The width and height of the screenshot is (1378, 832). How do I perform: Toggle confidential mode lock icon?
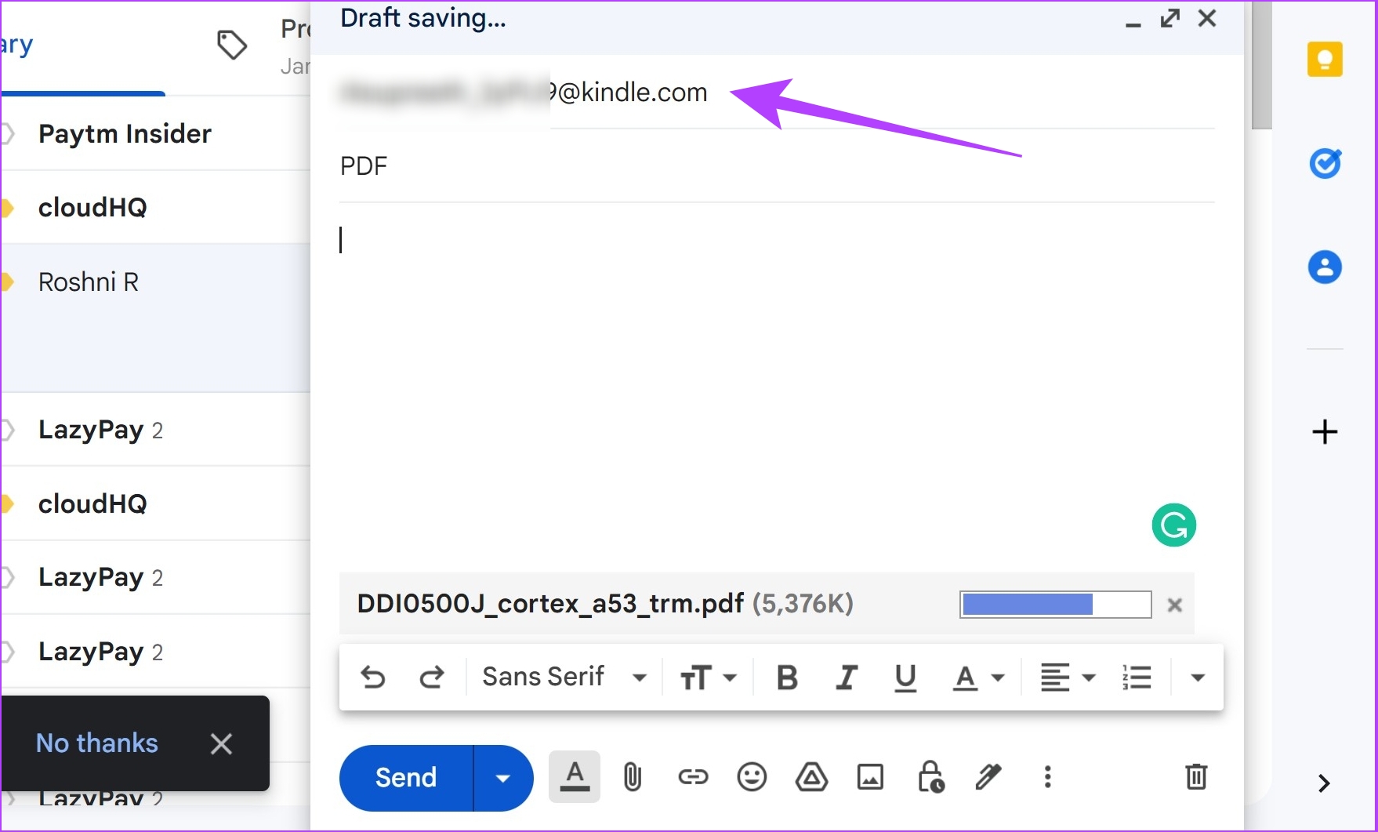(930, 777)
